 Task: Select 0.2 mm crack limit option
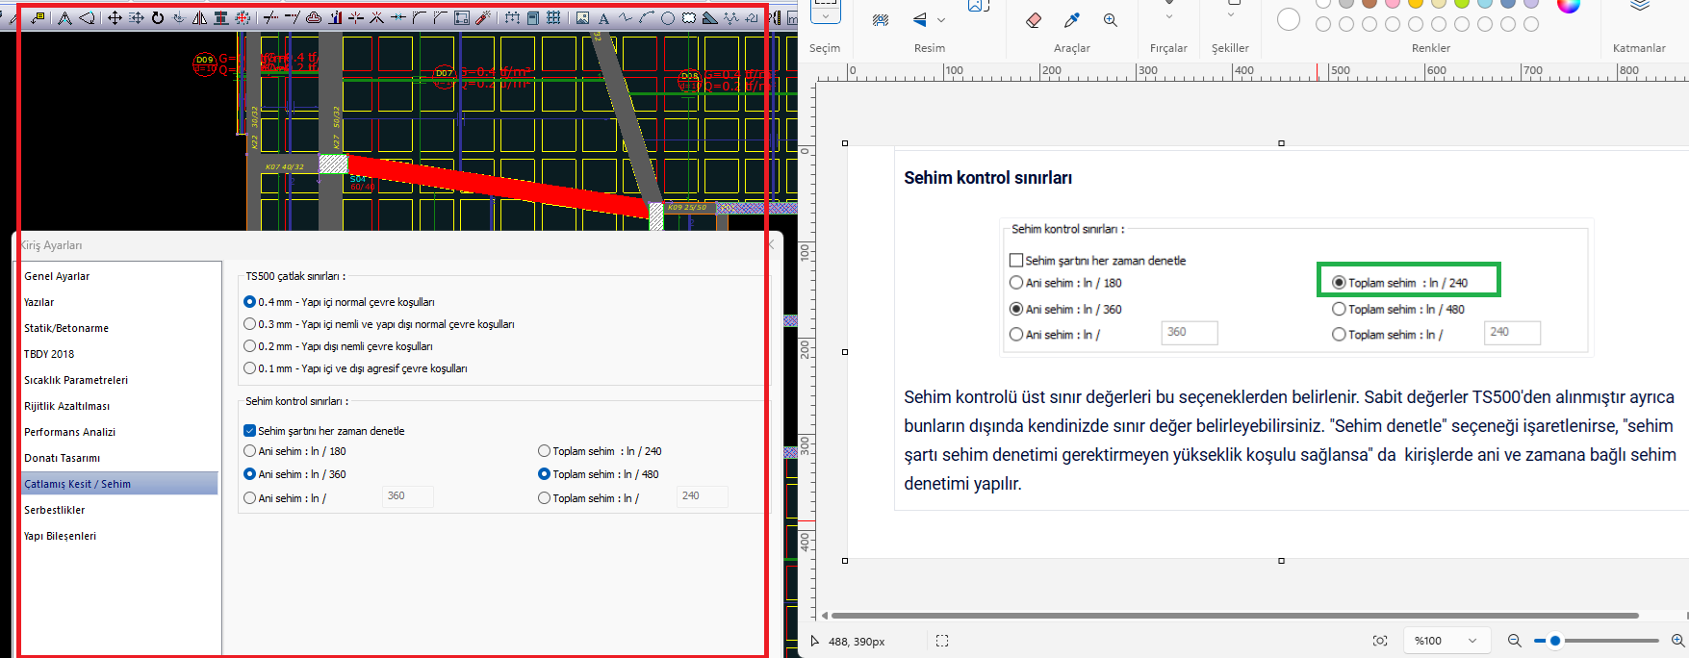point(249,346)
